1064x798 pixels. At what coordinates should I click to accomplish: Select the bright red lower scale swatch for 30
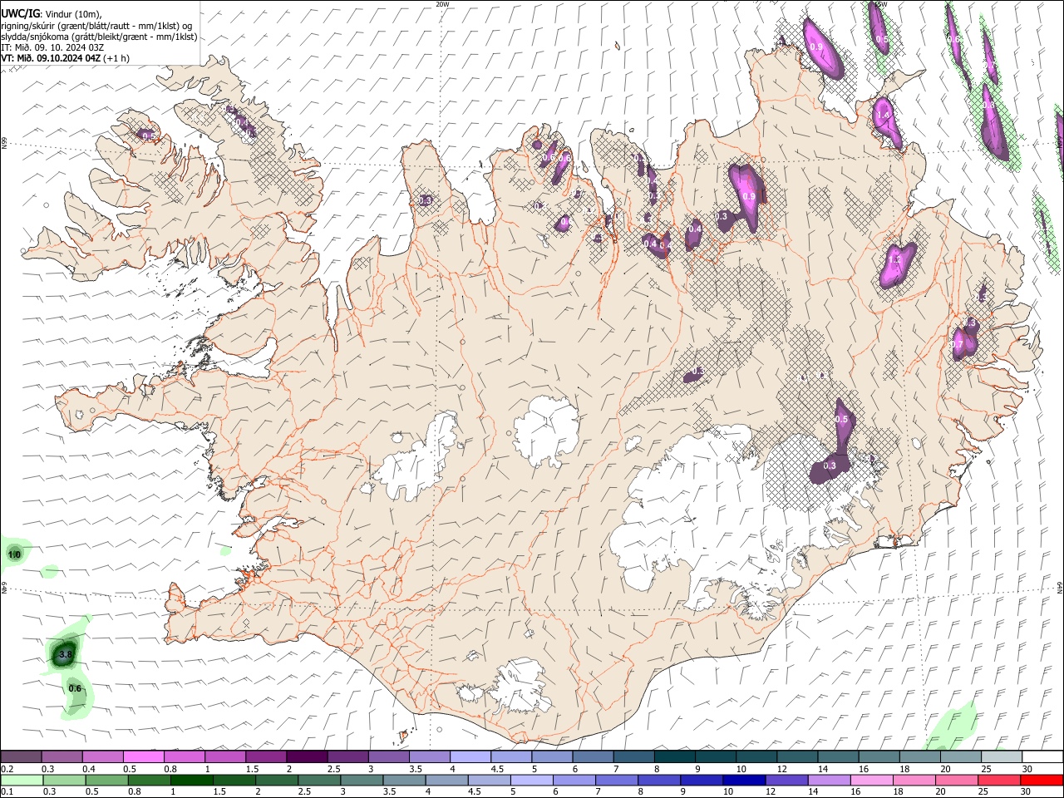(1042, 781)
